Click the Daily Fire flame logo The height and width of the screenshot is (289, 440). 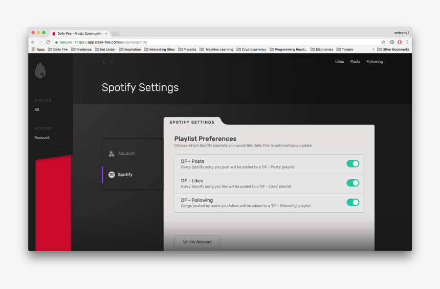click(40, 70)
